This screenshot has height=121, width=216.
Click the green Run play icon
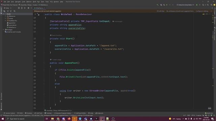[x=167, y=5]
